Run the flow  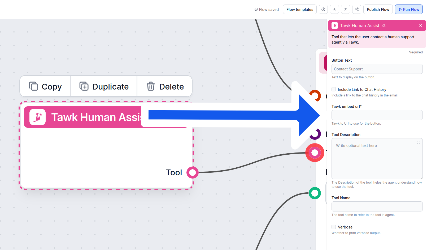pyautogui.click(x=408, y=9)
